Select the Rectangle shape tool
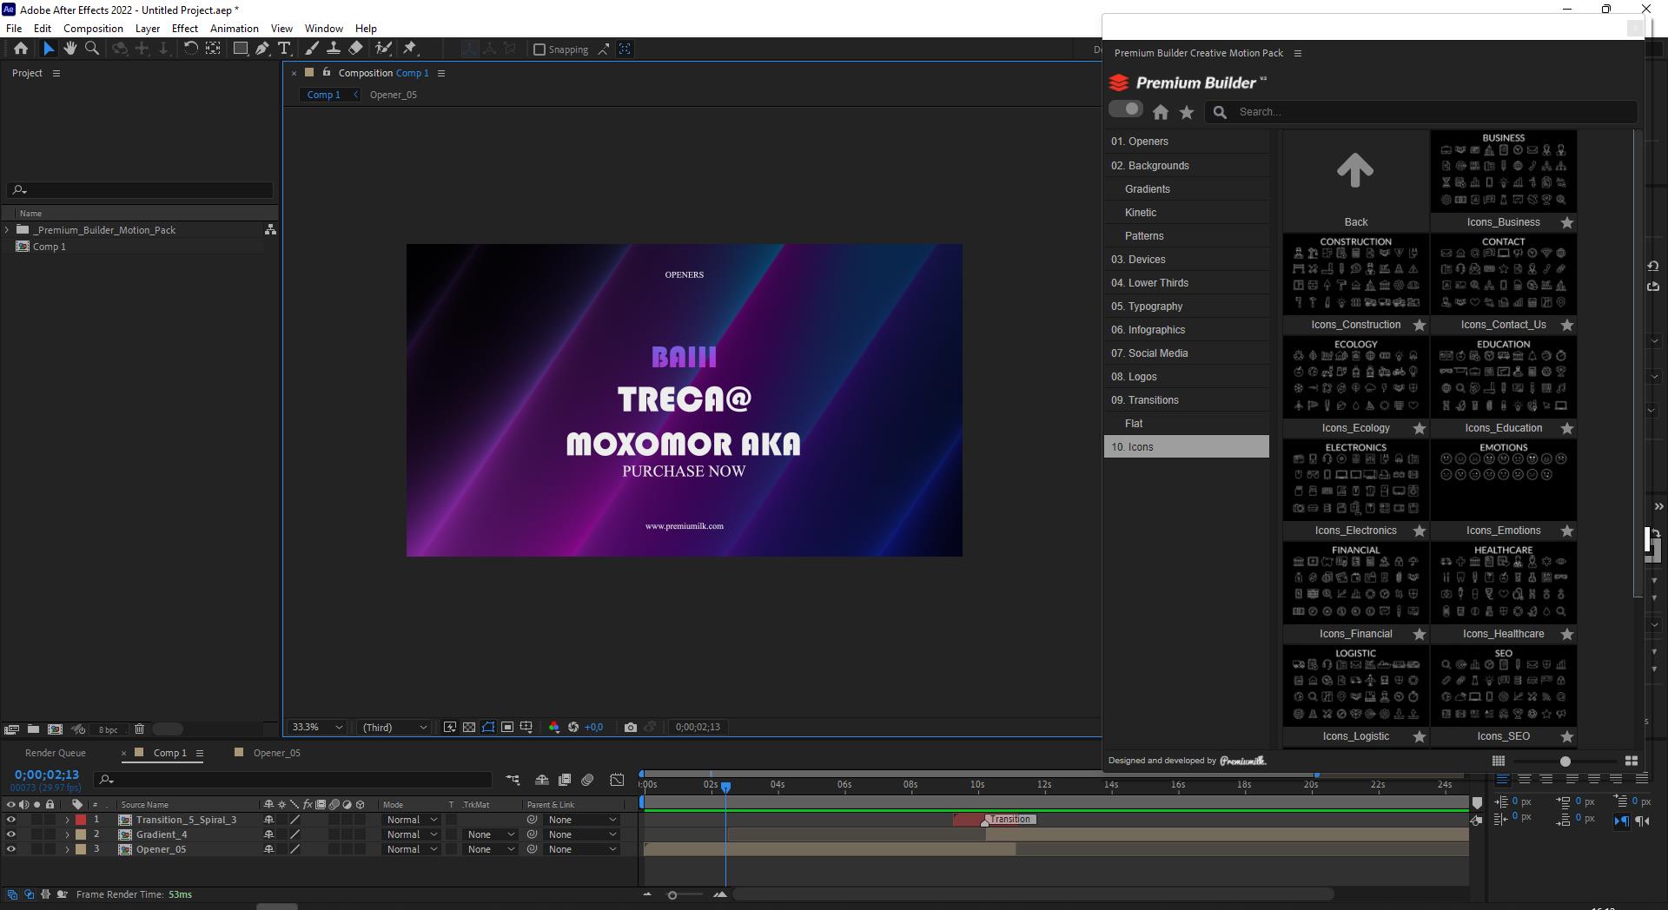The height and width of the screenshot is (910, 1668). (x=241, y=49)
